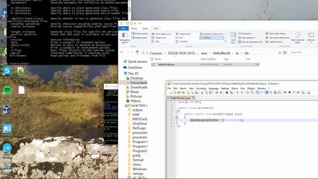Click the Undo arrow in Notepad++ toolbar
Image resolution: width=318 pixels, height=179 pixels.
pyautogui.click(x=217, y=92)
